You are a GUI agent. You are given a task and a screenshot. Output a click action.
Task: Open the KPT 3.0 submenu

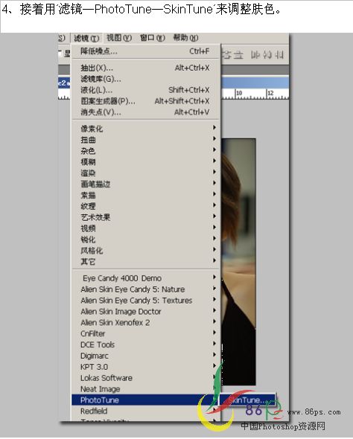click(146, 367)
